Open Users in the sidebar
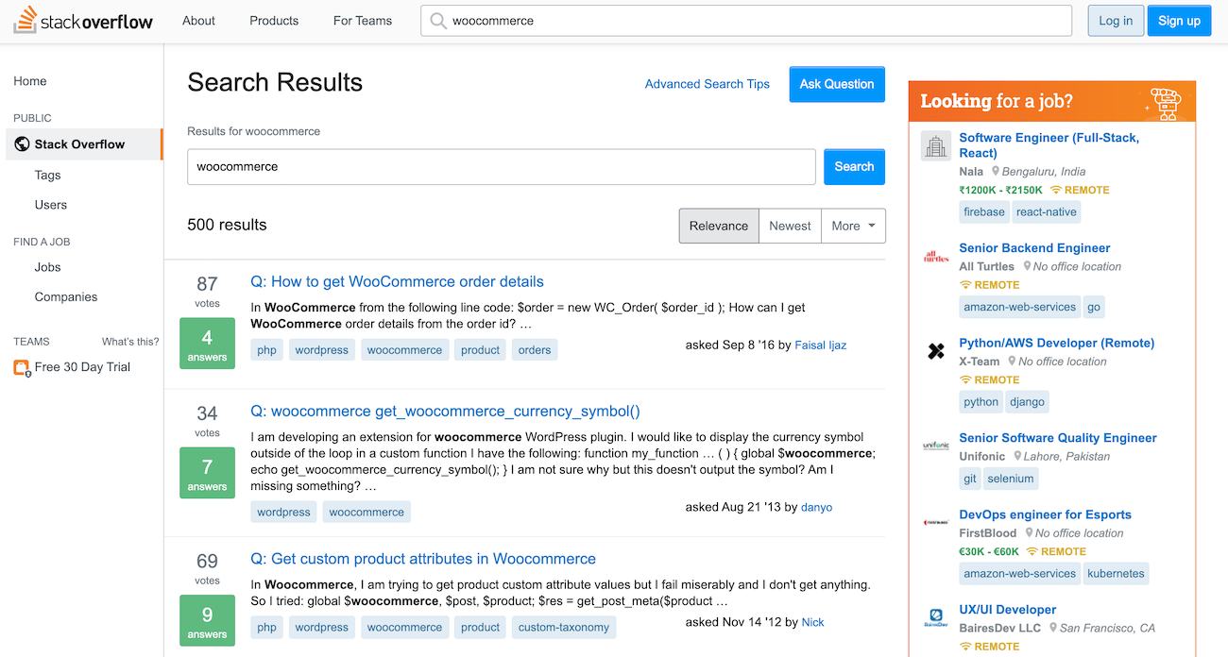Viewport: 1228px width, 657px height. 51,205
